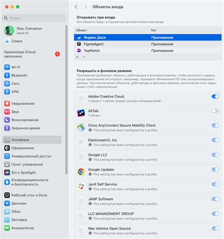Go forward with the right chevron
Image resolution: width=224 pixels, height=239 pixels.
(86, 7)
